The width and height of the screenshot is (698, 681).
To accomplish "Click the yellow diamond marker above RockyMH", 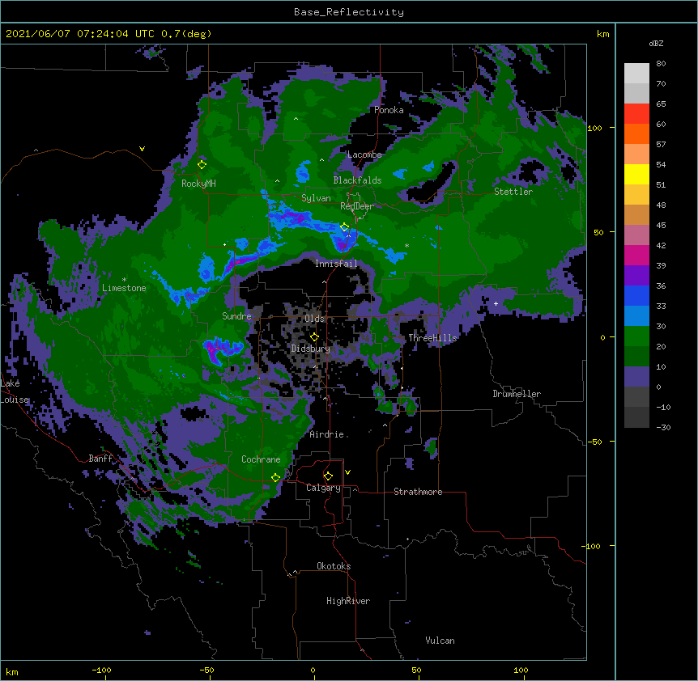I will [x=202, y=165].
